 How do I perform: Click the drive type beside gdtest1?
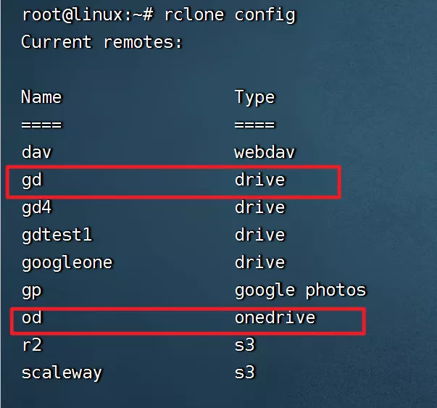coord(259,235)
